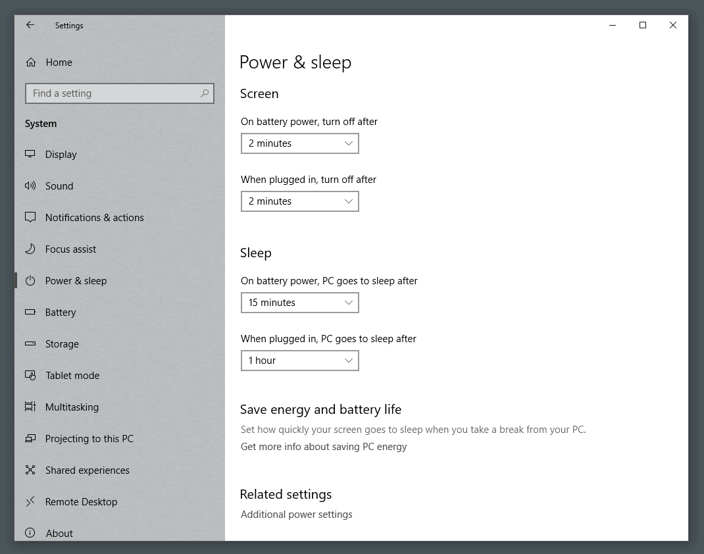Open battery sleep timeout 15 minutes dropdown

[300, 303]
